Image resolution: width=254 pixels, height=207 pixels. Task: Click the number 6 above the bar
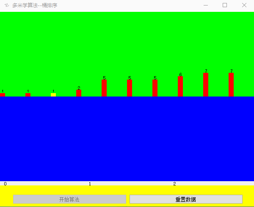coord(180,75)
